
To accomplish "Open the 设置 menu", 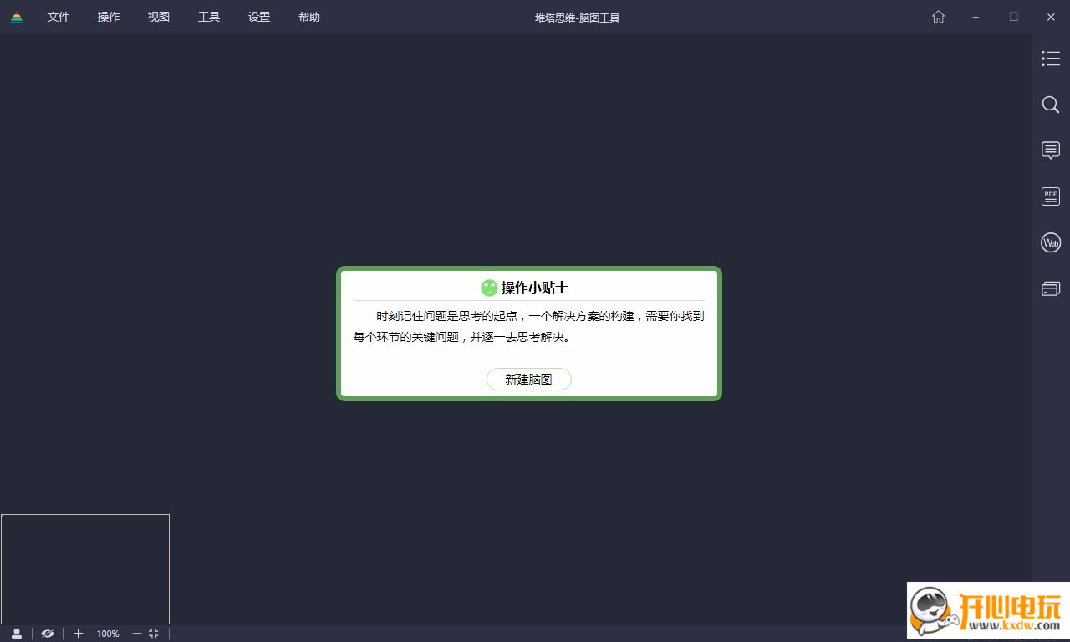I will click(259, 17).
